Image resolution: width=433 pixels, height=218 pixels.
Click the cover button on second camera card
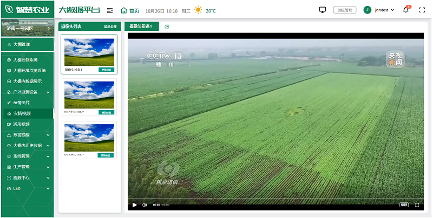[x=106, y=113]
